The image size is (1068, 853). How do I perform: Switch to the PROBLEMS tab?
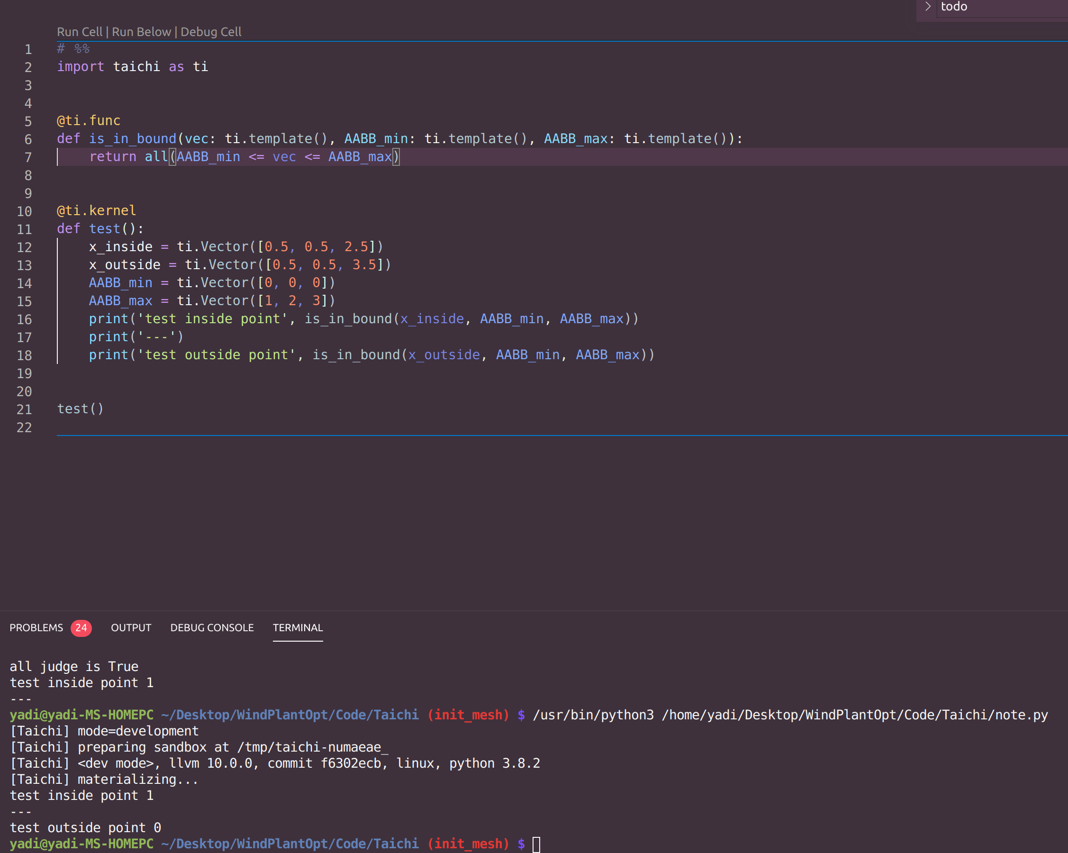point(36,627)
